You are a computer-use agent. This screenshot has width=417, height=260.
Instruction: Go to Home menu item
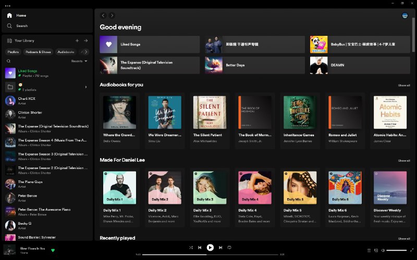(x=21, y=16)
